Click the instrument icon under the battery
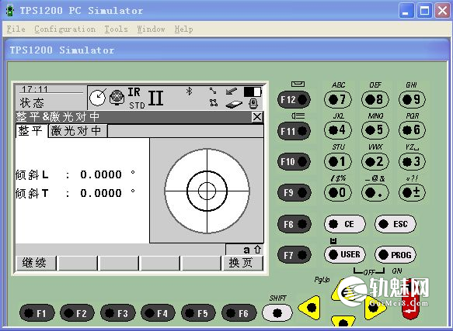Viewport: 453px width, 331px height. point(253,104)
